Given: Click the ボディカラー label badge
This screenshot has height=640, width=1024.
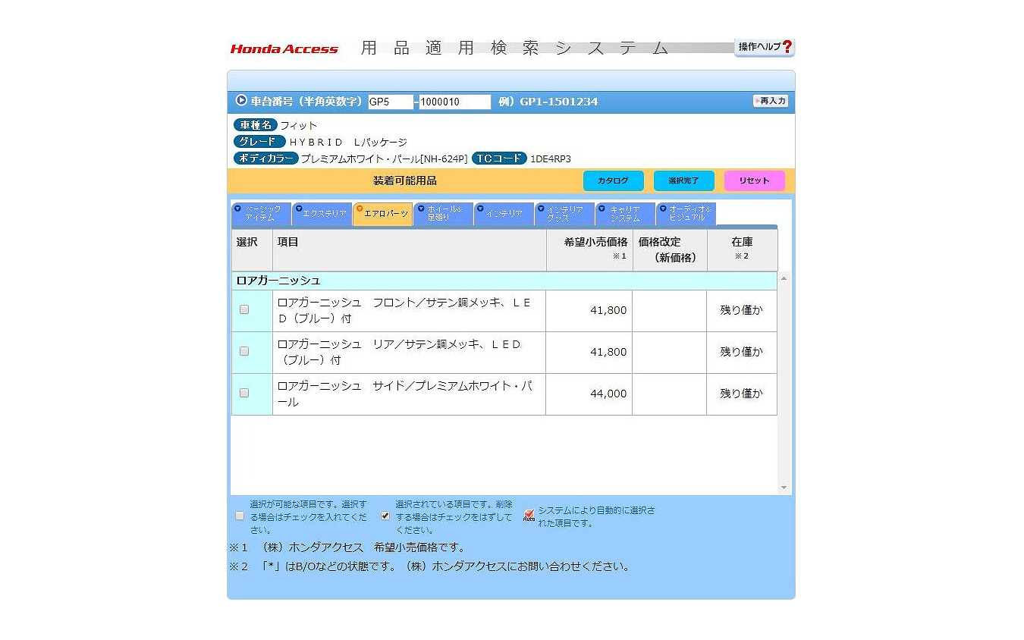Looking at the screenshot, I should pos(266,158).
